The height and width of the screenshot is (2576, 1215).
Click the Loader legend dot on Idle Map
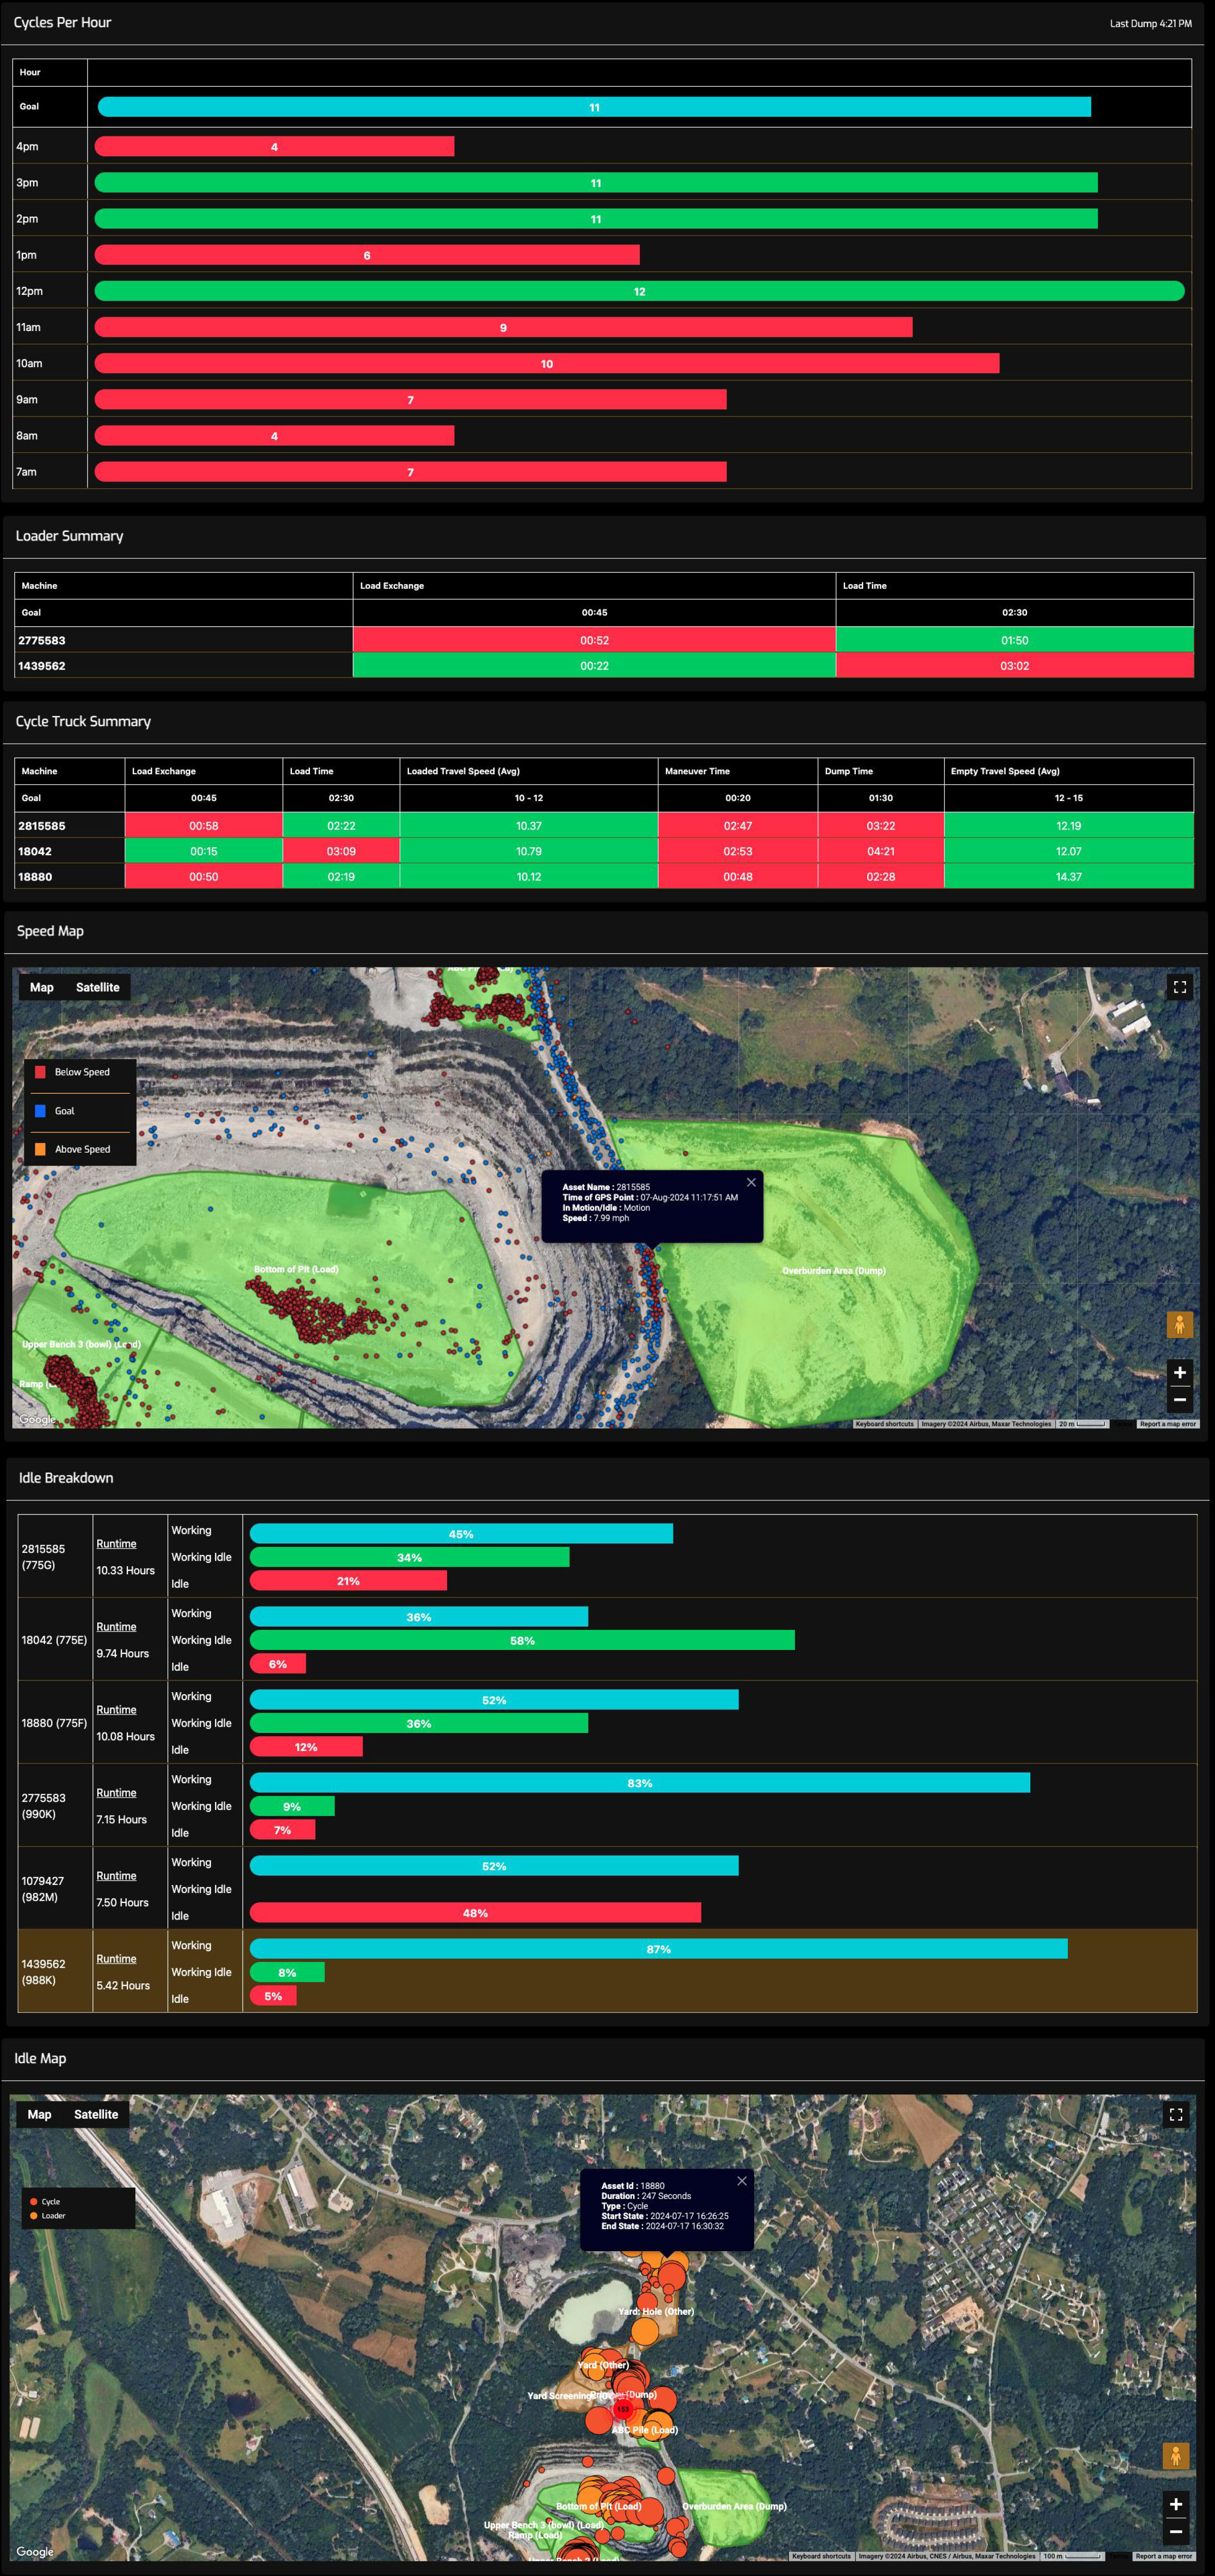point(34,2216)
